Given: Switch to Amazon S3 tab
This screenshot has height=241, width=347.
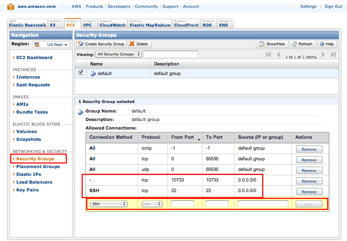Looking at the screenshot, I should (x=56, y=23).
